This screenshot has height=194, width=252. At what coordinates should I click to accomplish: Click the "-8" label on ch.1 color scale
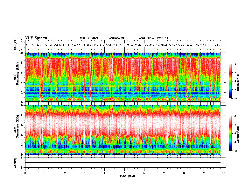pos(235,81)
